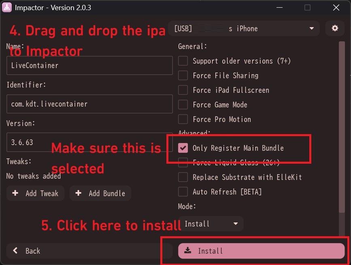Click the Impactor app logo in title bar

(7, 7)
